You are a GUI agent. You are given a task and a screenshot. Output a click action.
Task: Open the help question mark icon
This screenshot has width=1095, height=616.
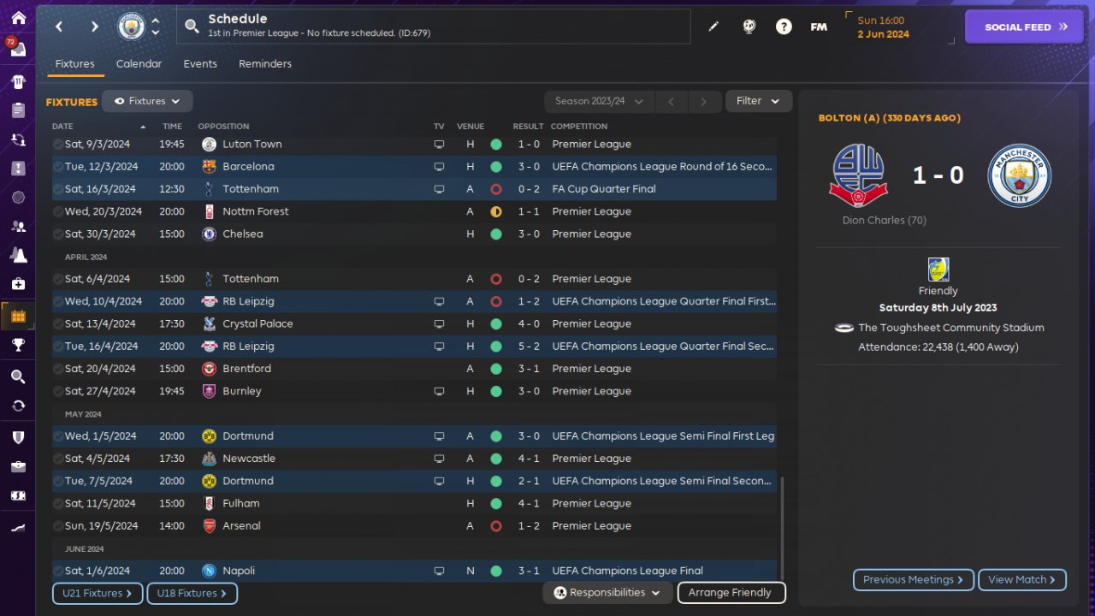[x=784, y=27]
